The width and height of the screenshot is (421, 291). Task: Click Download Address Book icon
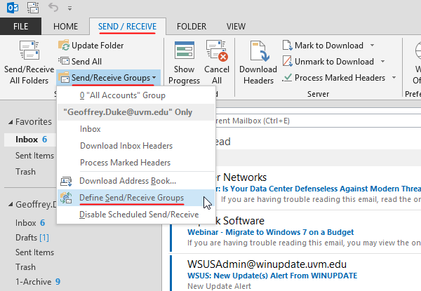click(x=66, y=182)
